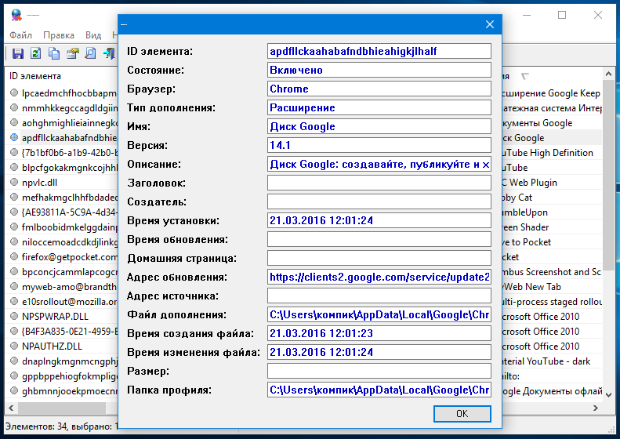Image resolution: width=620 pixels, height=439 pixels.
Task: Click vertical scrollbar down arrow
Action: [x=608, y=394]
